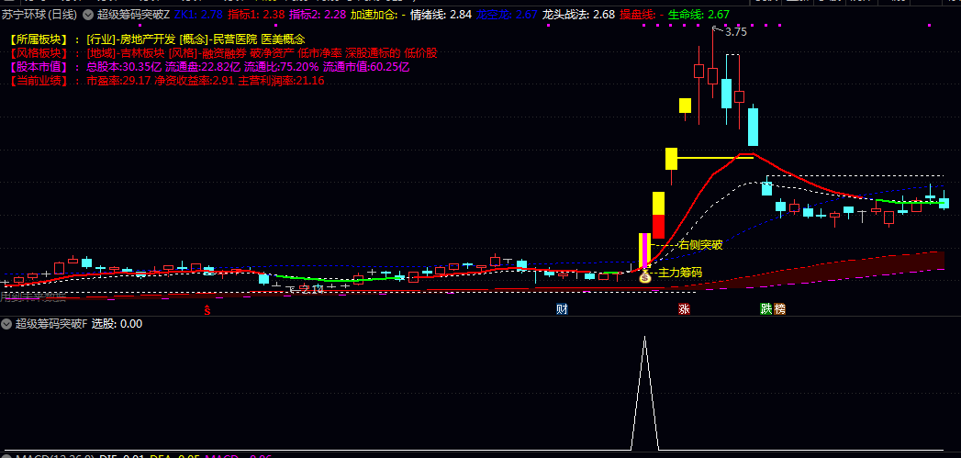Click the [地域]-吉林板块 region text
This screenshot has height=458, width=961.
click(x=126, y=53)
